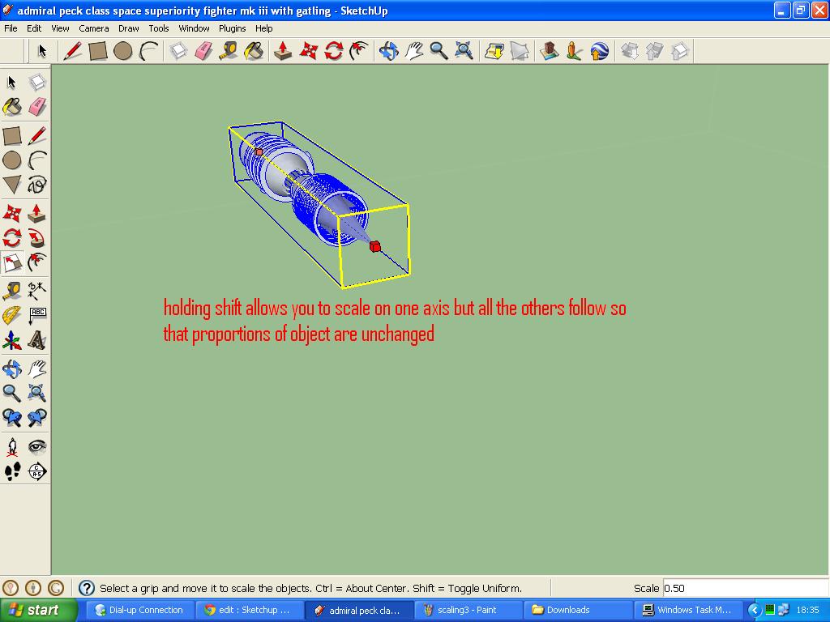
Task: Activate Orbit tool in top toolbar
Action: click(x=388, y=51)
